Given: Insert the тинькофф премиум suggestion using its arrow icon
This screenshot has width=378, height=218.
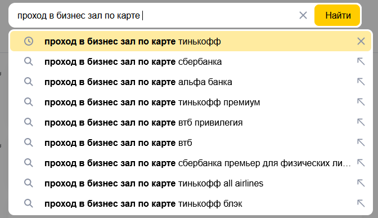Looking at the screenshot, I should coord(361,102).
